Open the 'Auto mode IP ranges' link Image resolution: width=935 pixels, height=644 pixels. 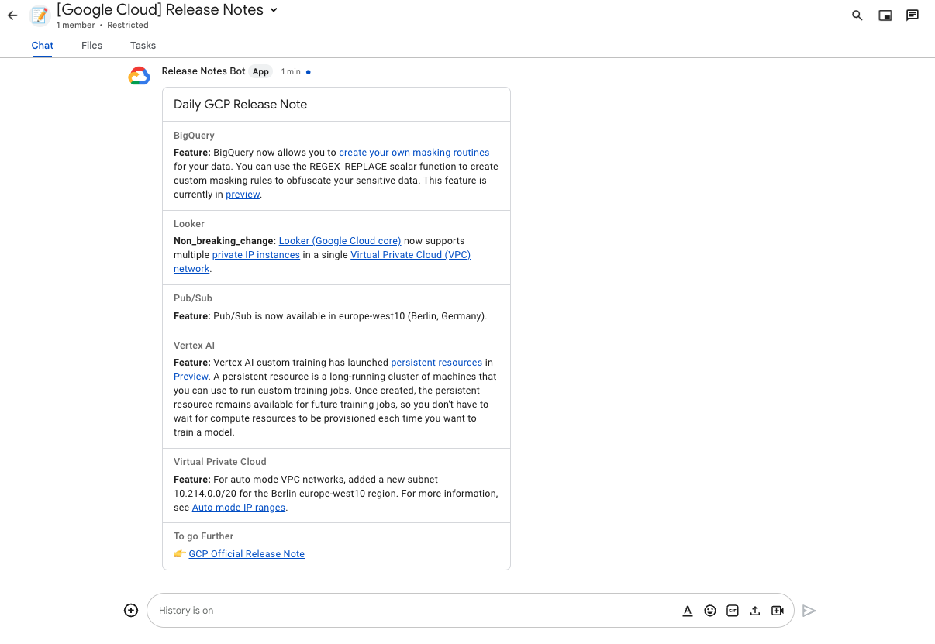click(x=239, y=508)
